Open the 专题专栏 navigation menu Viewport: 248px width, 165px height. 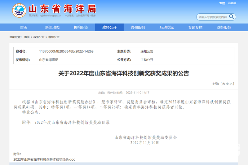pyautogui.click(x=195, y=27)
